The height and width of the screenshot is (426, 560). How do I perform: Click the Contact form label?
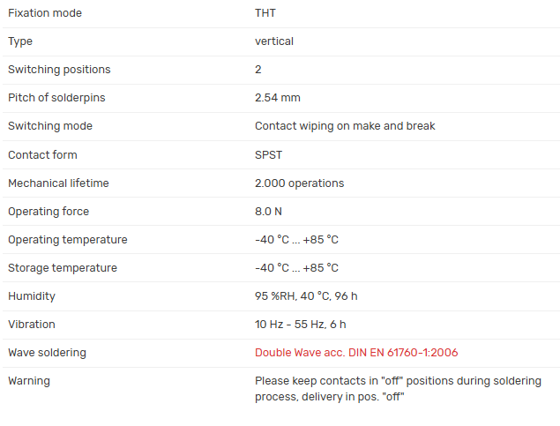tap(42, 155)
